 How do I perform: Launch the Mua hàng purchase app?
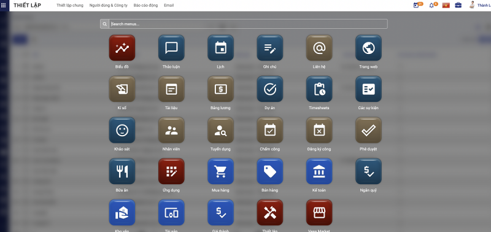[x=220, y=171]
